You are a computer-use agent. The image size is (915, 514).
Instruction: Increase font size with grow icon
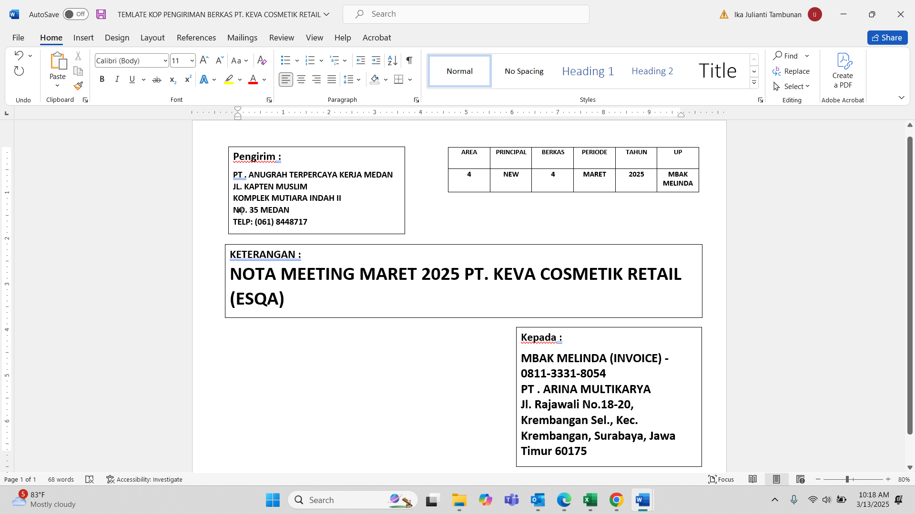click(204, 60)
